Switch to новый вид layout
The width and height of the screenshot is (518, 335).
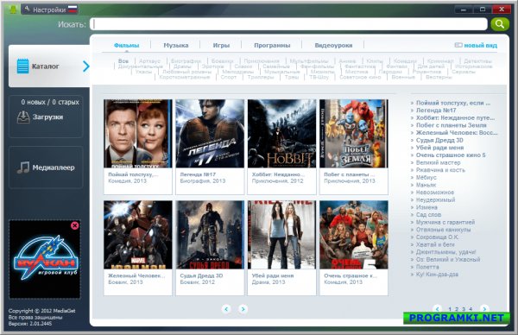476,45
